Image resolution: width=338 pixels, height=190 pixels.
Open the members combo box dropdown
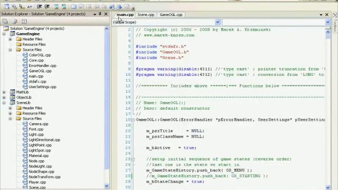pyautogui.click(x=327, y=22)
